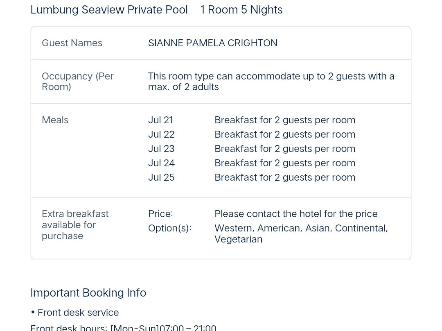Select the Front desk service bullet
Image resolution: width=442 pixels, height=331 pixels.
[78, 313]
